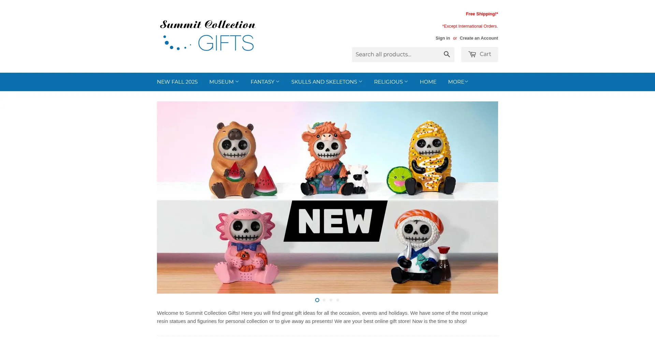The width and height of the screenshot is (655, 339).
Task: Open the shopping Cart
Action: (479, 54)
